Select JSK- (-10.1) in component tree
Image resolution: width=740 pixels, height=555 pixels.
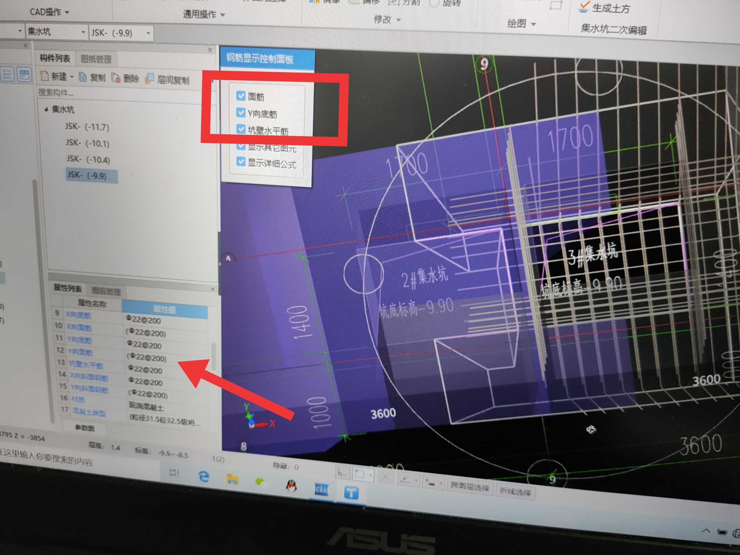click(88, 143)
